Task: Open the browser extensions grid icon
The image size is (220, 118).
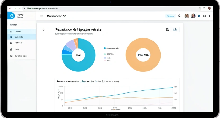Action: (204, 8)
